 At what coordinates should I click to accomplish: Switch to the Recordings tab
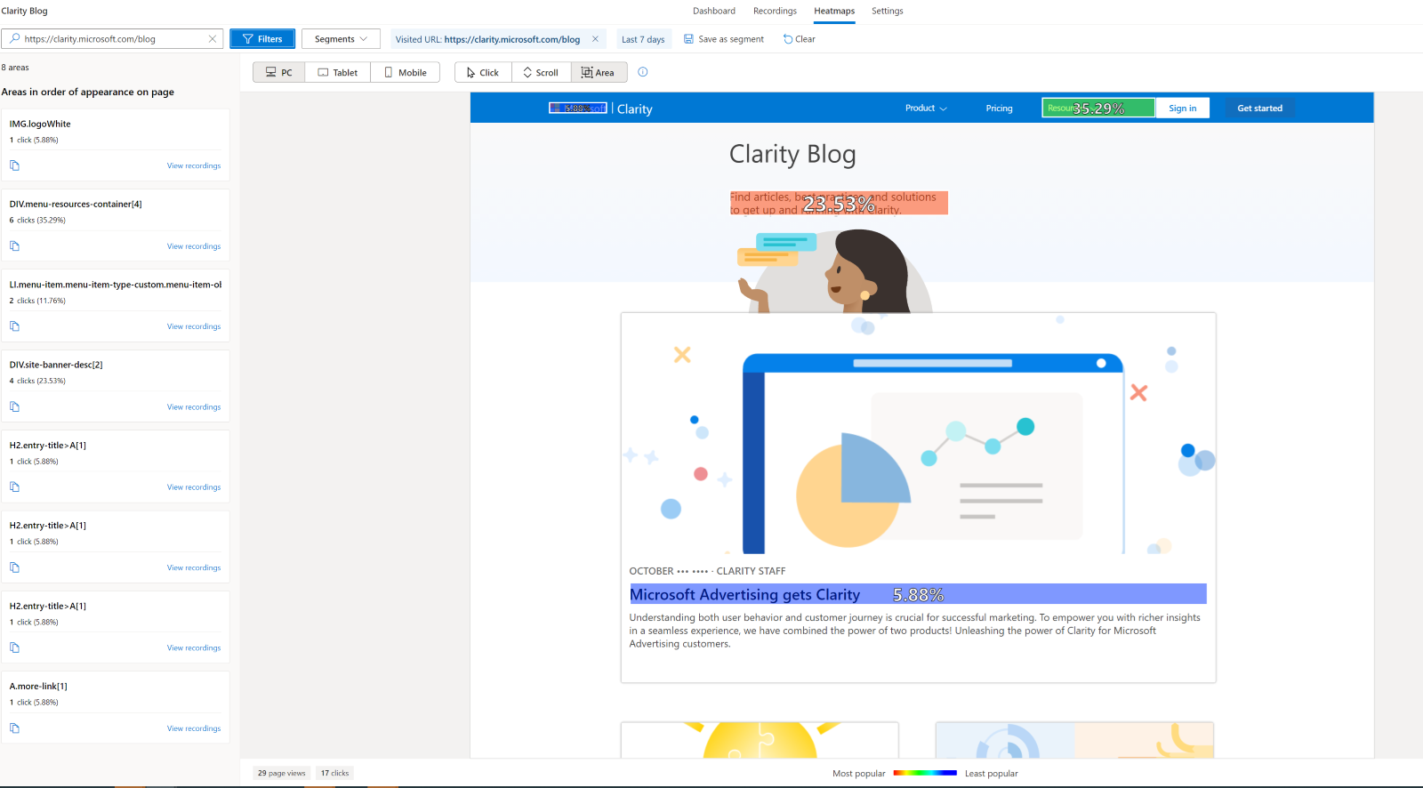775,11
